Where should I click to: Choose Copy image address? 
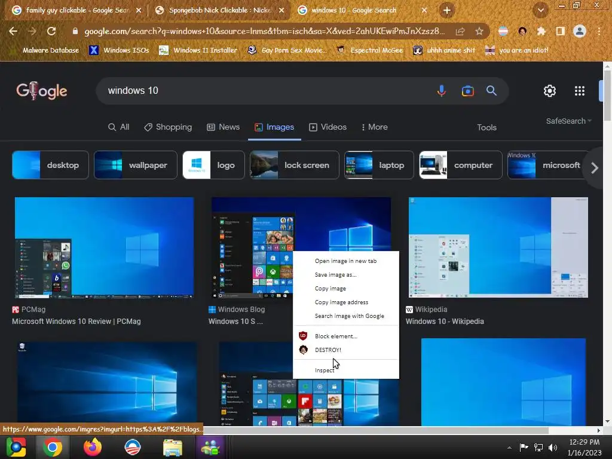pyautogui.click(x=346, y=302)
